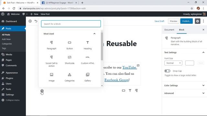Screen dimensions: 207x116
Task: Click Save Draft
Action: click(x=159, y=21)
